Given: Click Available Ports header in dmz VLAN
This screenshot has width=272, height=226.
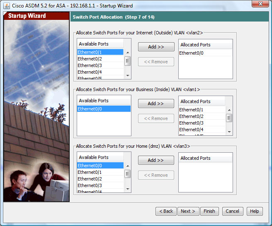Looking at the screenshot, I should click(x=100, y=157).
